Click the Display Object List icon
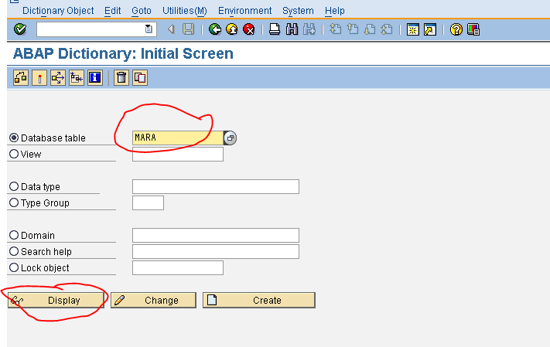The height and width of the screenshot is (347, 550). coord(77,77)
